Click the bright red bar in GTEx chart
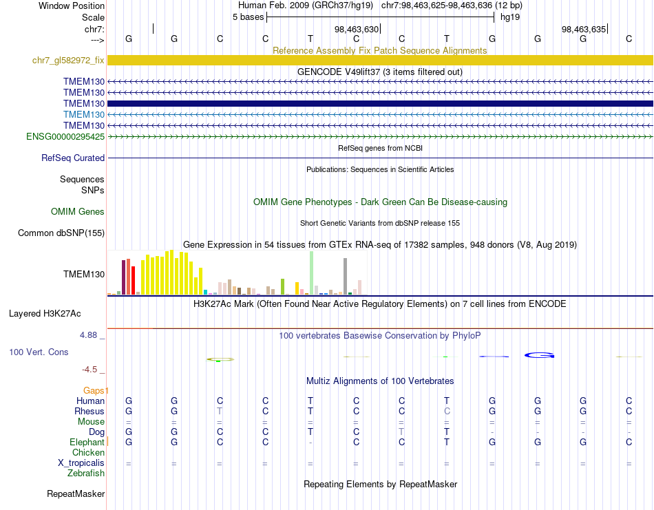The image size is (654, 510). pyautogui.click(x=133, y=281)
